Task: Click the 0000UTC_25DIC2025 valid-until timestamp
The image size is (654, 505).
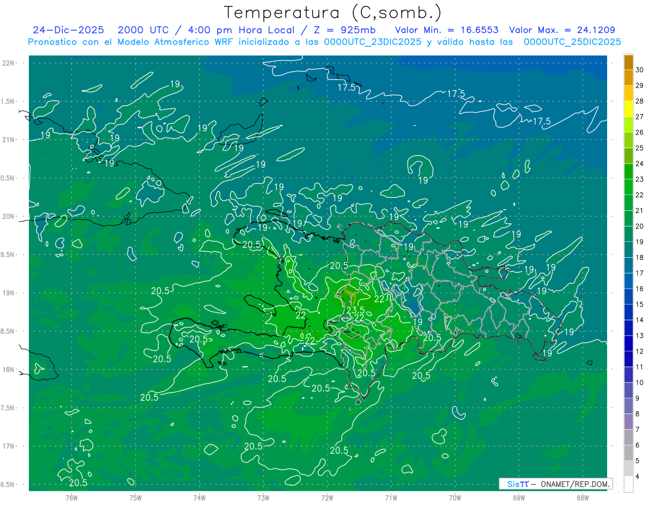Action: (x=572, y=42)
